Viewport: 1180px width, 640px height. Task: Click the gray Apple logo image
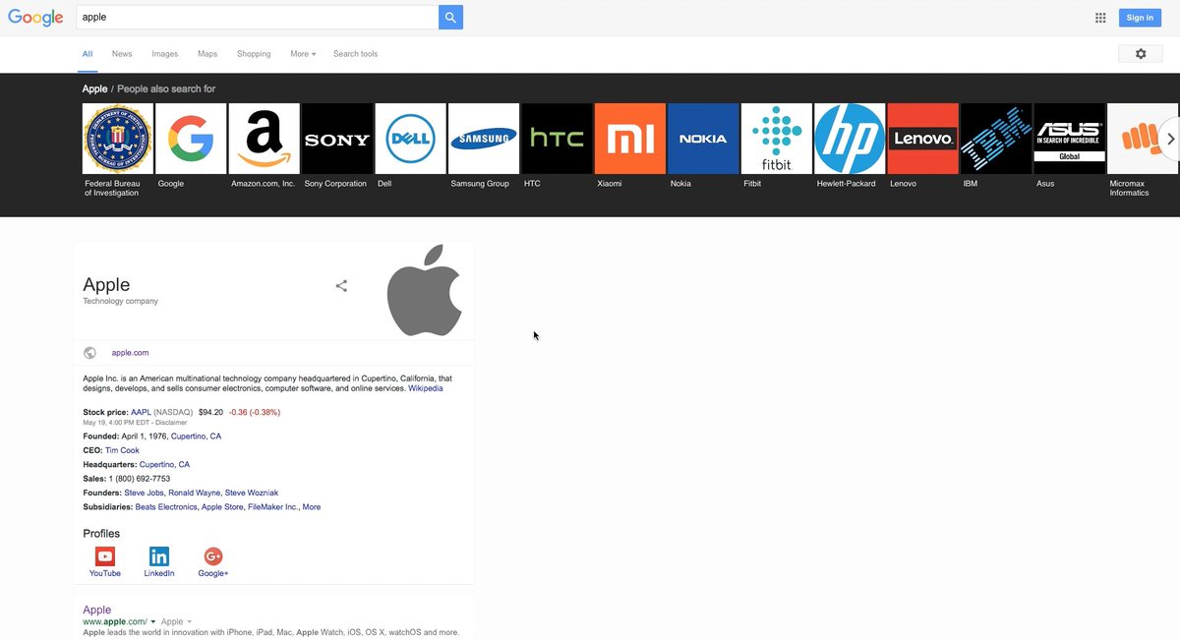click(x=424, y=291)
